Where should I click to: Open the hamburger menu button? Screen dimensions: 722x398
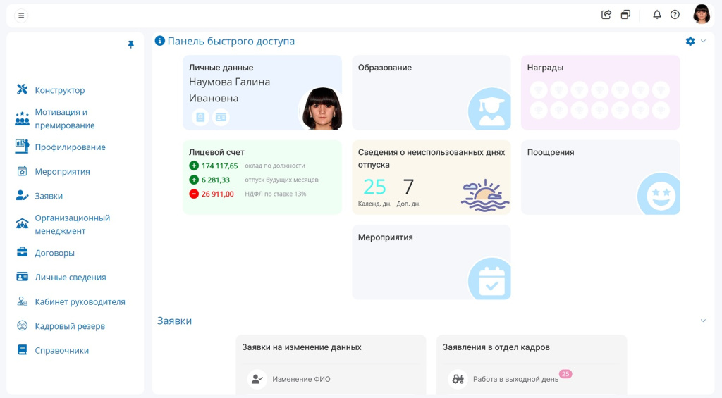[x=21, y=15]
